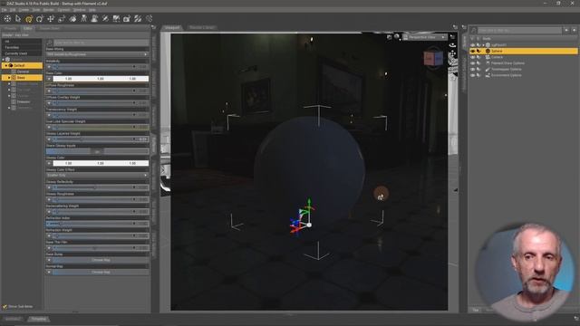Screen dimensions: 580x326
Task: Toggle visibility eye of first scene node
Action: pos(472,45)
